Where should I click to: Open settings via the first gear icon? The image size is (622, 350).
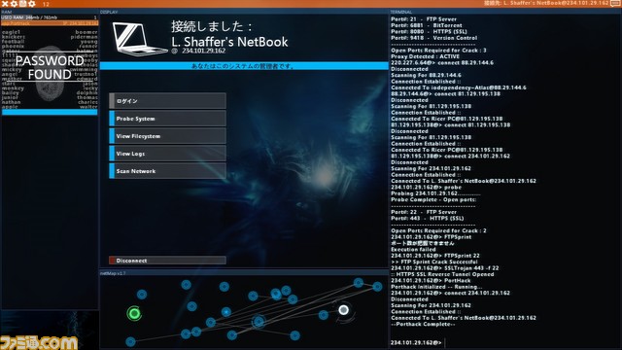point(14,4)
